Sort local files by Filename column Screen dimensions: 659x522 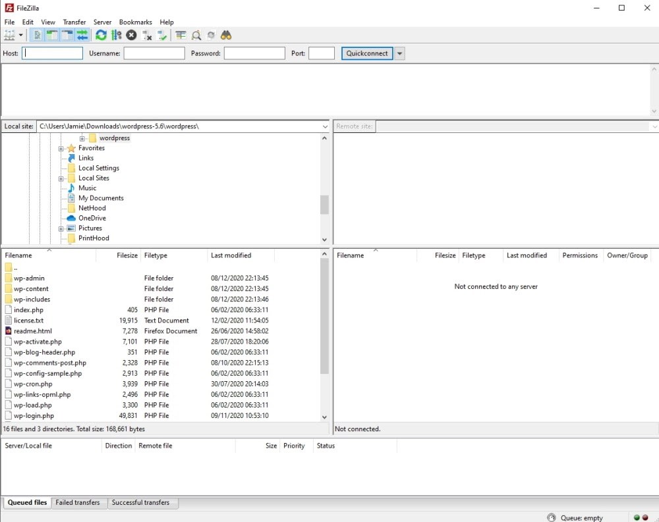[49, 255]
